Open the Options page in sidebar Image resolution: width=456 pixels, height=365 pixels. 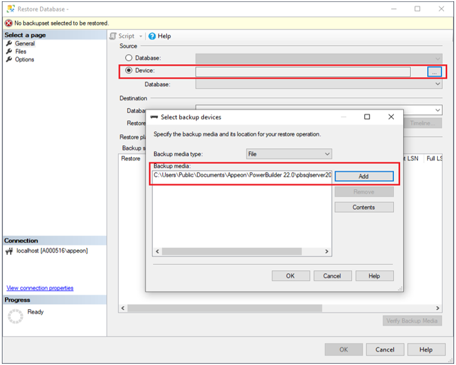pyautogui.click(x=24, y=60)
